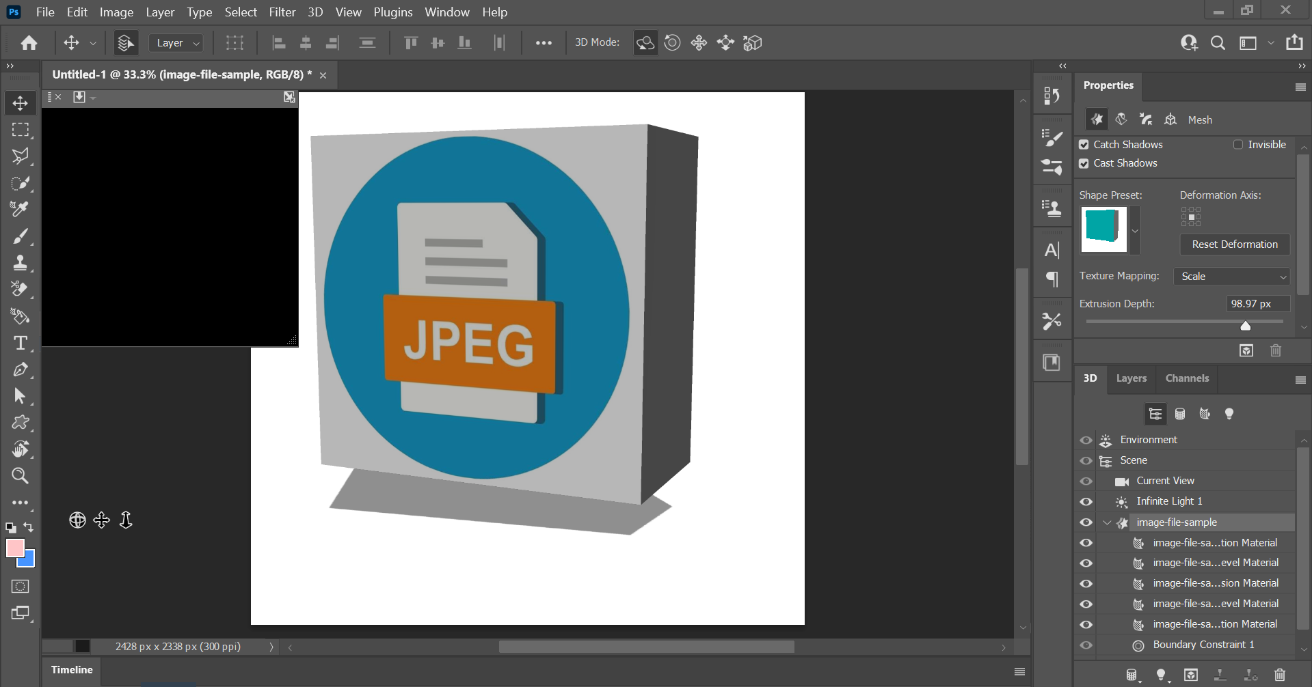Hide the Infinite Light 1 item
The width and height of the screenshot is (1312, 687).
pyautogui.click(x=1086, y=501)
